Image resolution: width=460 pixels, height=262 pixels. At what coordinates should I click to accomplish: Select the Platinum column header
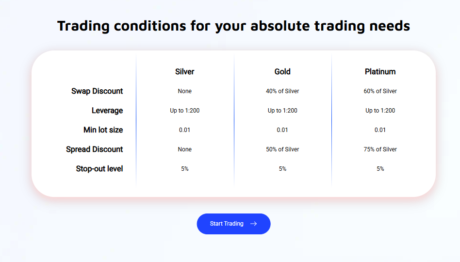(380, 72)
